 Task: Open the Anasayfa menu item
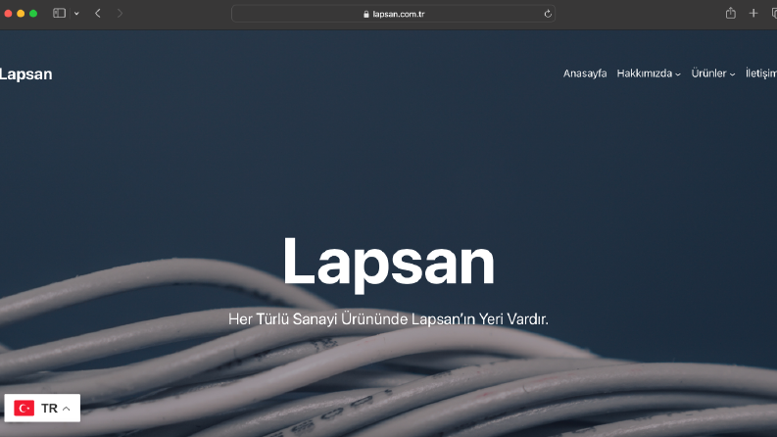[585, 73]
